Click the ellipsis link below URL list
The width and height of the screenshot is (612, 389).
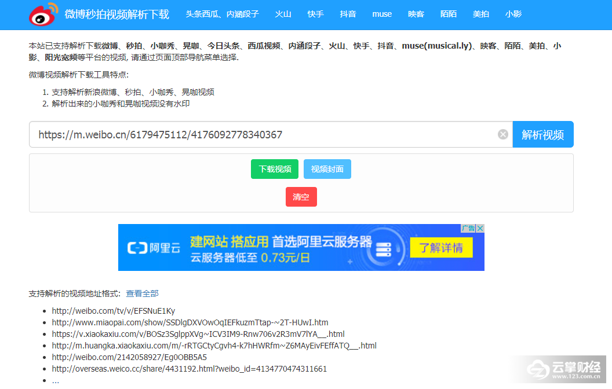coord(56,381)
